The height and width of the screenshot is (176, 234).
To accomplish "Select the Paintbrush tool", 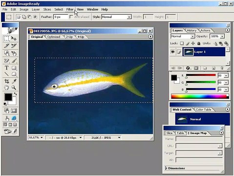I will (14, 61).
